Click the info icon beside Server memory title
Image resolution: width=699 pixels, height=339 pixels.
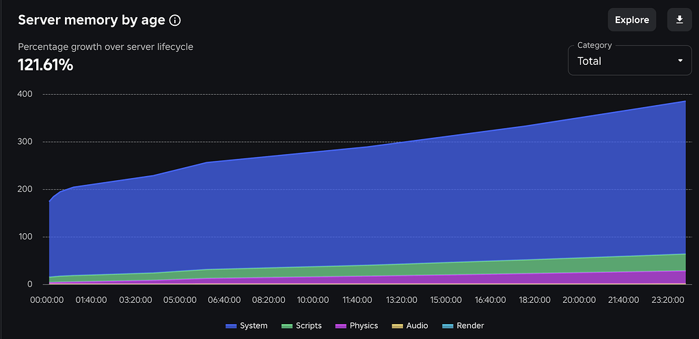pyautogui.click(x=175, y=20)
